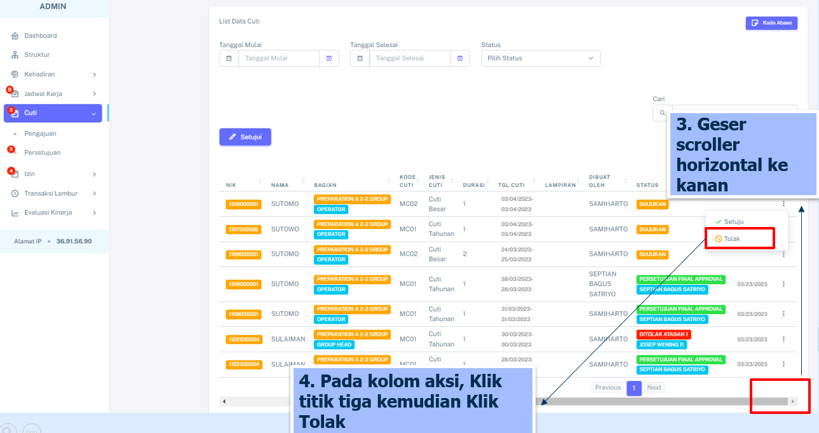The height and width of the screenshot is (433, 819).
Task: Collapse the Cuti menu section
Action: (93, 114)
